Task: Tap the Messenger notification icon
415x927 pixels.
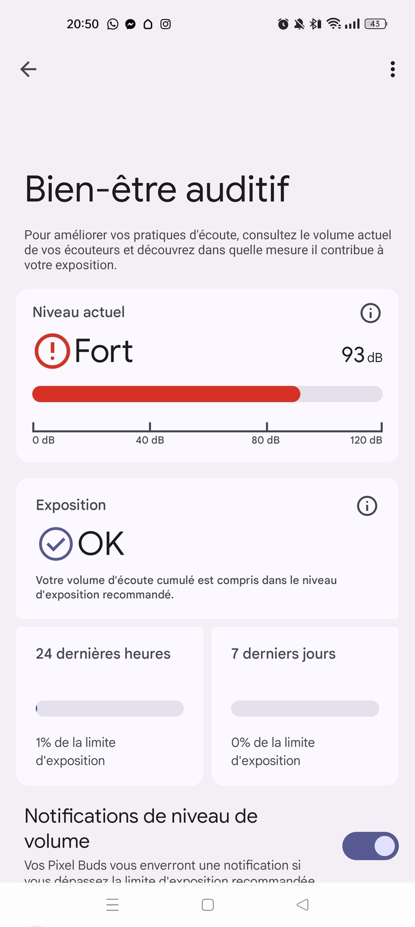Action: coord(130,24)
